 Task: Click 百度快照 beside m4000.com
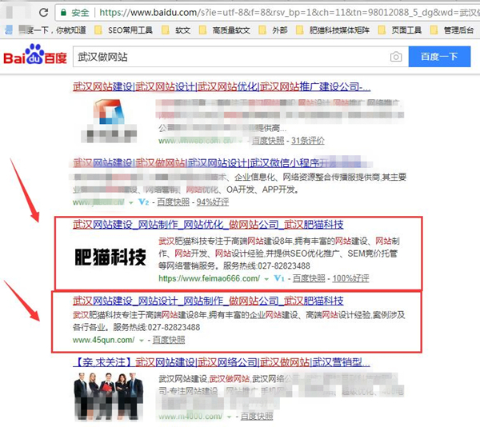coord(257,417)
